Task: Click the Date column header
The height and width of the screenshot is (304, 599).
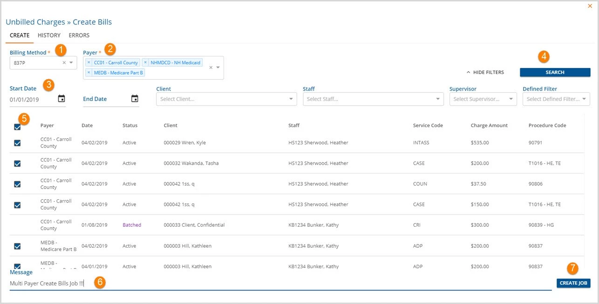Action: (x=87, y=125)
